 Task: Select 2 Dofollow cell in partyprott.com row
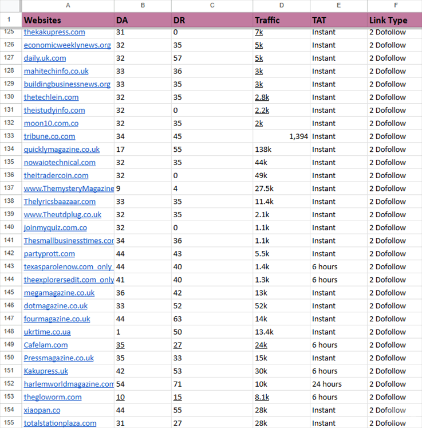[395, 254]
